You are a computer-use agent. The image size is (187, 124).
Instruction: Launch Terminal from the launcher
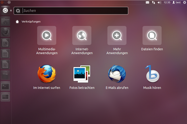(x=5, y=86)
